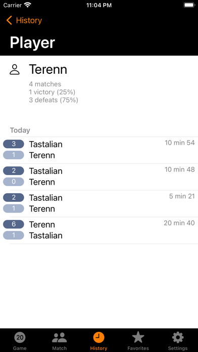Tap the Today section header

(20, 130)
